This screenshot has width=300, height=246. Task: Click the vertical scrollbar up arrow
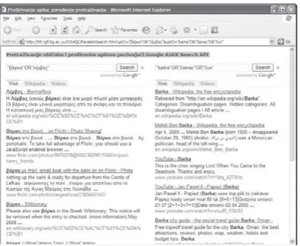pos(292,49)
